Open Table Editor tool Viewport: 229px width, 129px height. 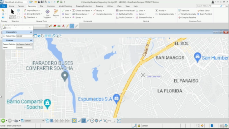pos(203,10)
